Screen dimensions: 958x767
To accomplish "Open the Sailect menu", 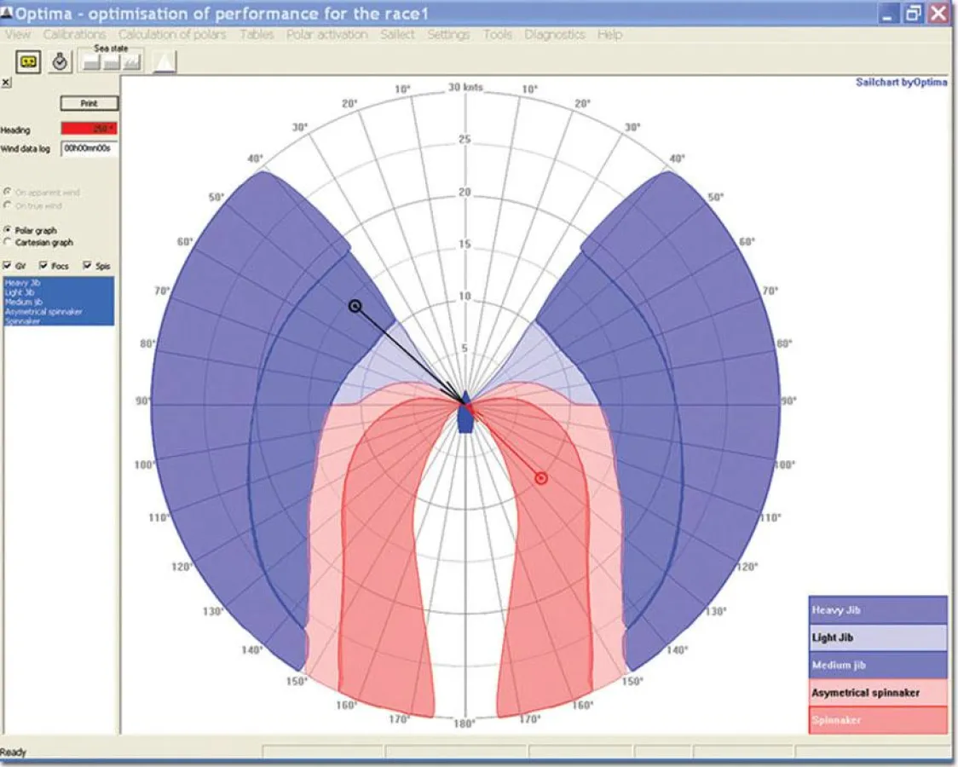I will pos(398,34).
